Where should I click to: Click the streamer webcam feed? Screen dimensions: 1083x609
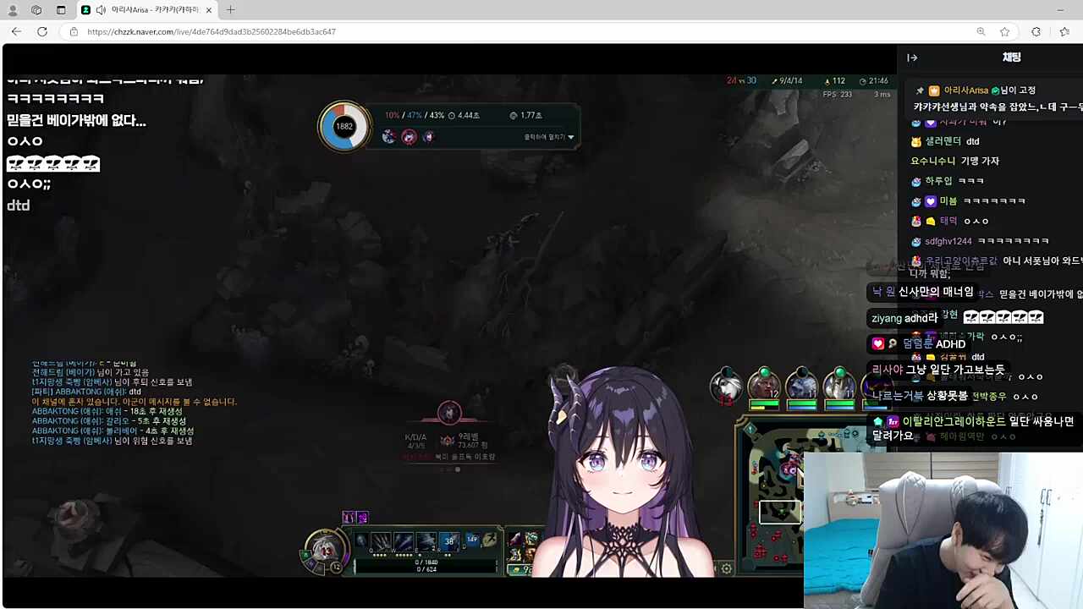pos(943,530)
